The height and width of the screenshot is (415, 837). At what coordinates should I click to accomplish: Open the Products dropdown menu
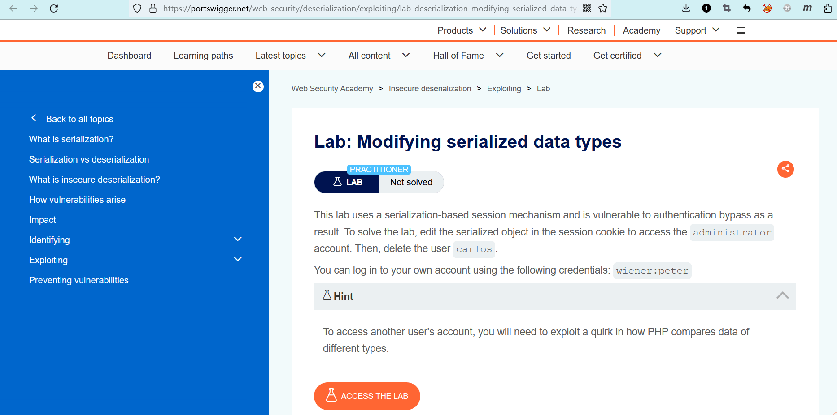(x=462, y=30)
